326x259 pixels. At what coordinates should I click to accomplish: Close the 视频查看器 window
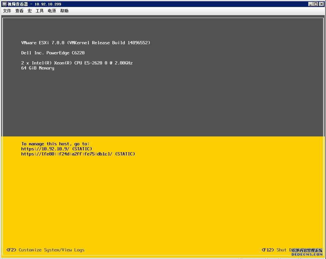tap(322, 4)
